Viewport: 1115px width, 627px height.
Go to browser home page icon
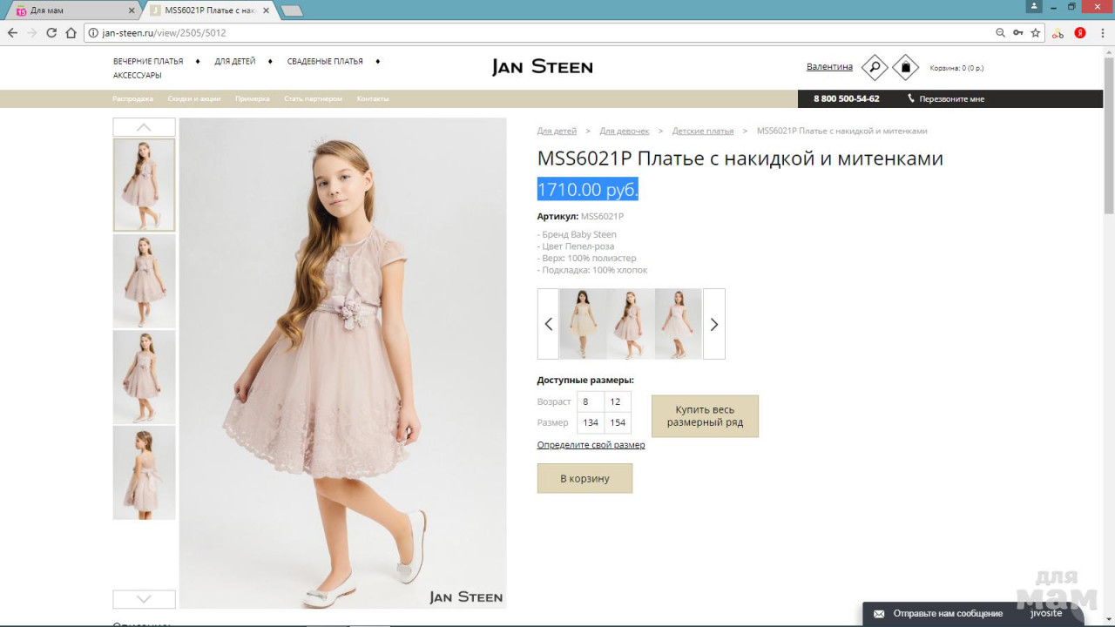[71, 33]
